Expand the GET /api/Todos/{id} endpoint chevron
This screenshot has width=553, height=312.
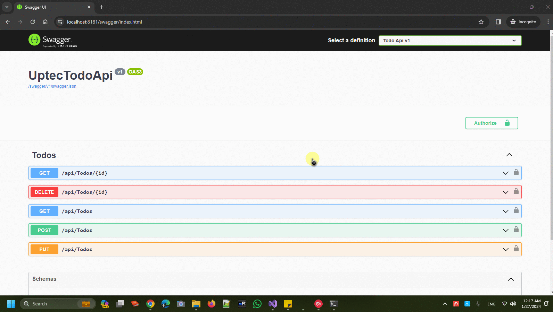click(x=505, y=173)
